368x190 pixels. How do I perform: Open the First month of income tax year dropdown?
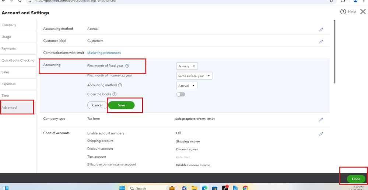(x=194, y=76)
